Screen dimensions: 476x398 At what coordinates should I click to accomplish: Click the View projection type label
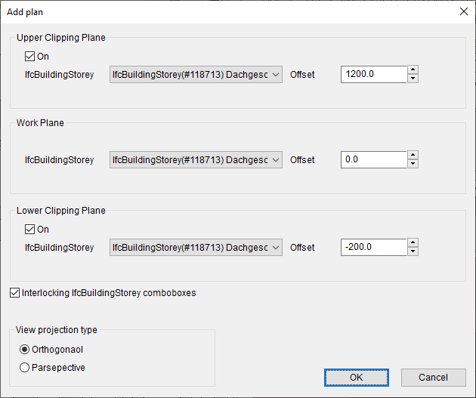point(57,330)
